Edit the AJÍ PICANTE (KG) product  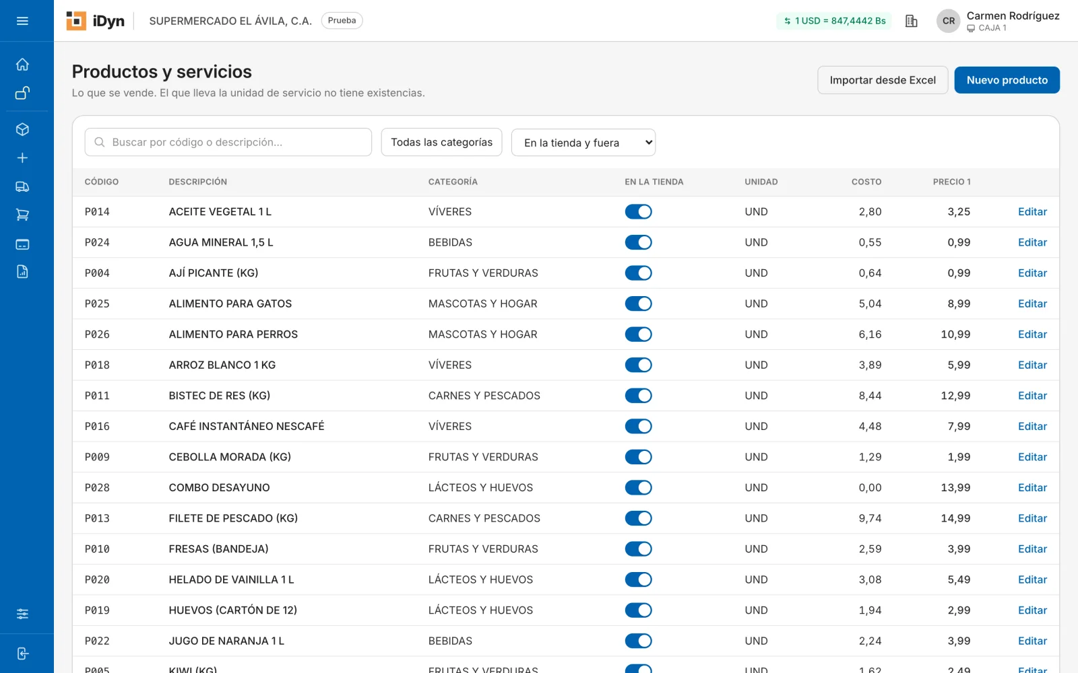click(x=1032, y=273)
